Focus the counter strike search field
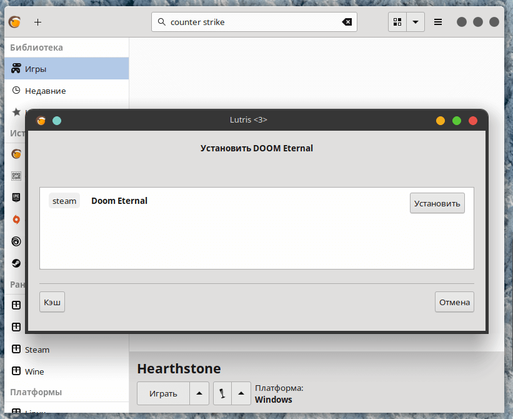This screenshot has width=513, height=419. pos(254,22)
